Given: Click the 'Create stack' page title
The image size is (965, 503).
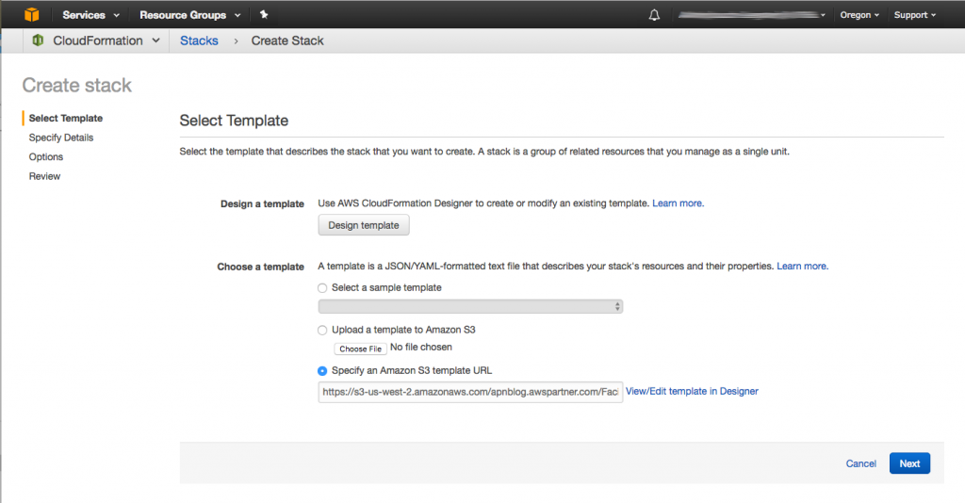Looking at the screenshot, I should (77, 85).
